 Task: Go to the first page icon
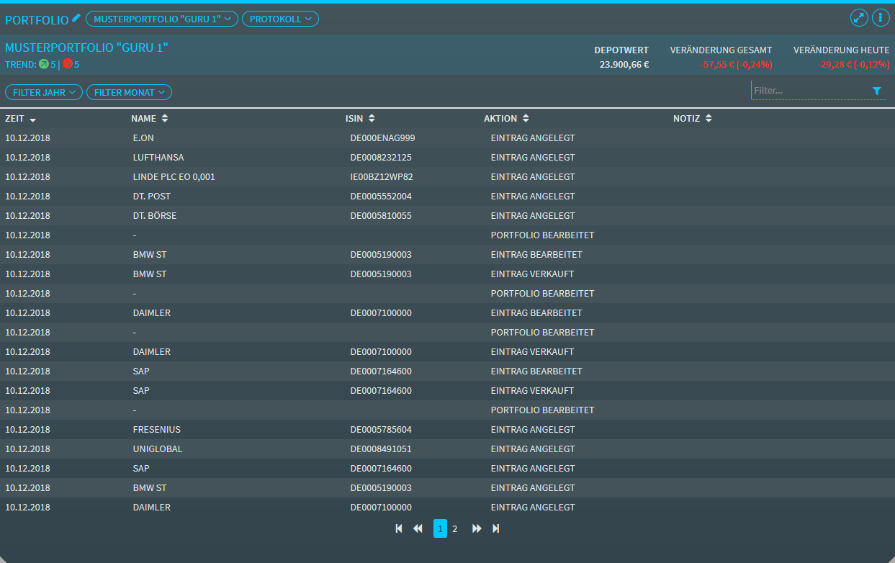tap(399, 528)
